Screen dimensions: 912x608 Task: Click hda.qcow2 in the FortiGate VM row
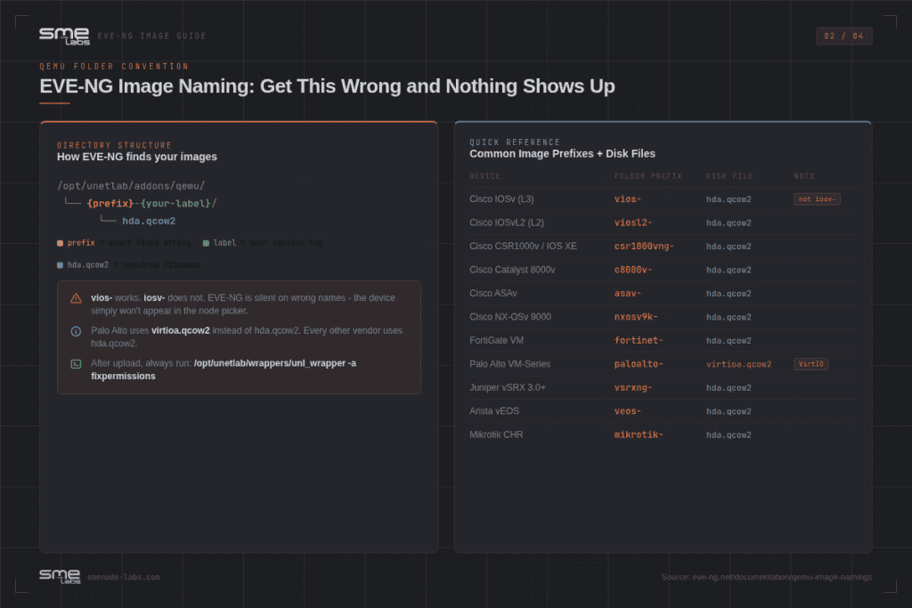click(x=729, y=341)
